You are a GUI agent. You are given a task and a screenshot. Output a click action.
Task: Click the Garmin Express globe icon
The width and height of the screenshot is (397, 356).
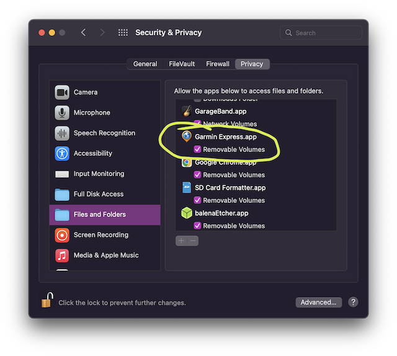(x=187, y=136)
